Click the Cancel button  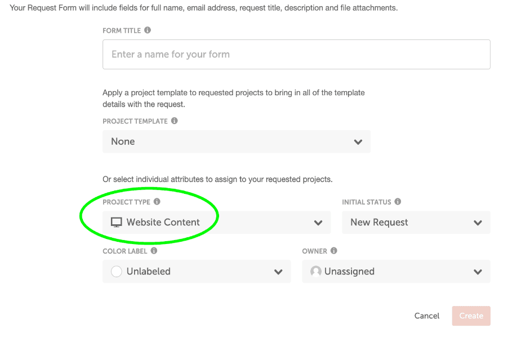point(427,316)
